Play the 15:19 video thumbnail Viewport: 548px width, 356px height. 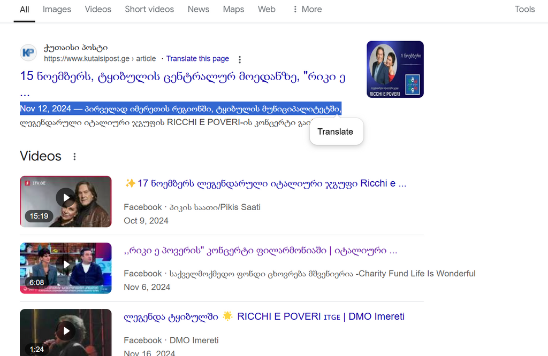tap(66, 202)
